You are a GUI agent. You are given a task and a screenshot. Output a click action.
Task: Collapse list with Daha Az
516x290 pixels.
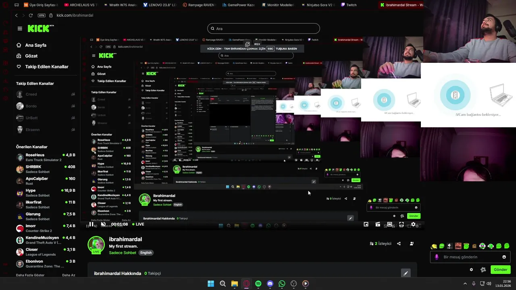pos(69,275)
